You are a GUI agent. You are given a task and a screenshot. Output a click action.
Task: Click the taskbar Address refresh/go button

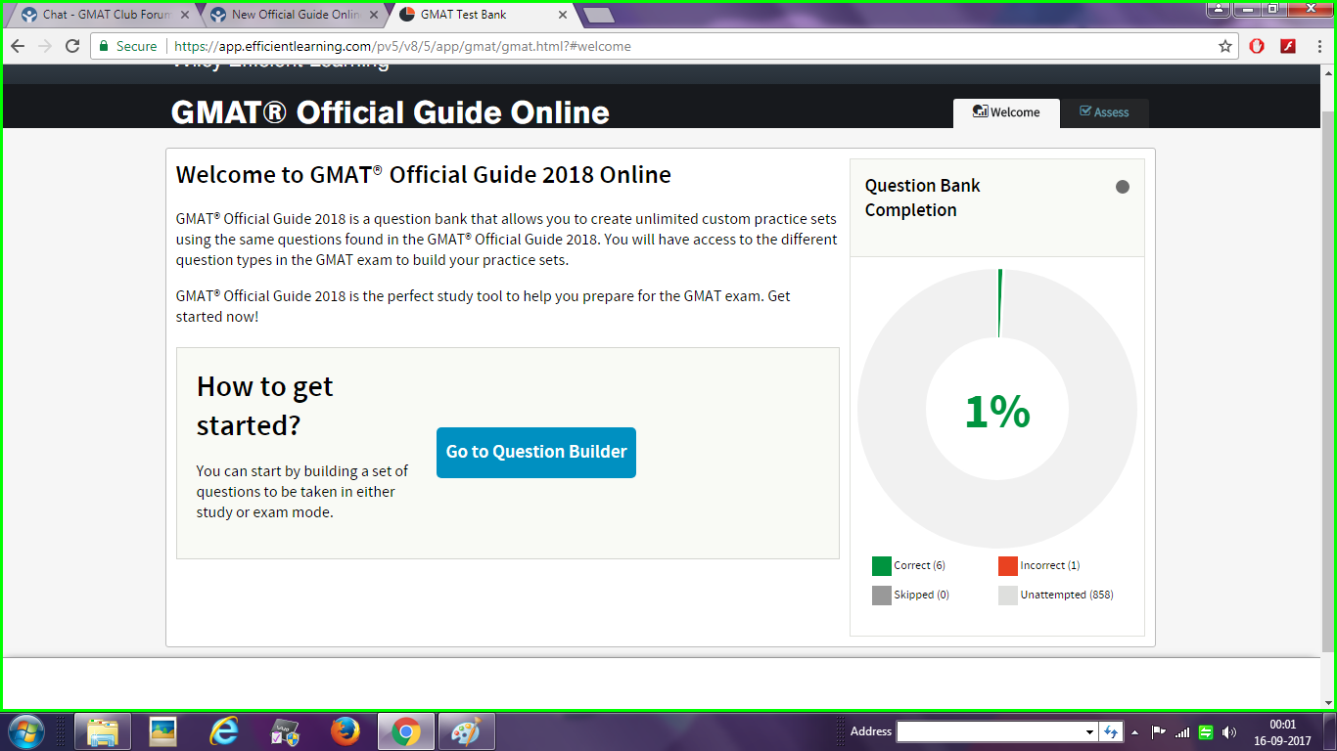[x=1111, y=731]
